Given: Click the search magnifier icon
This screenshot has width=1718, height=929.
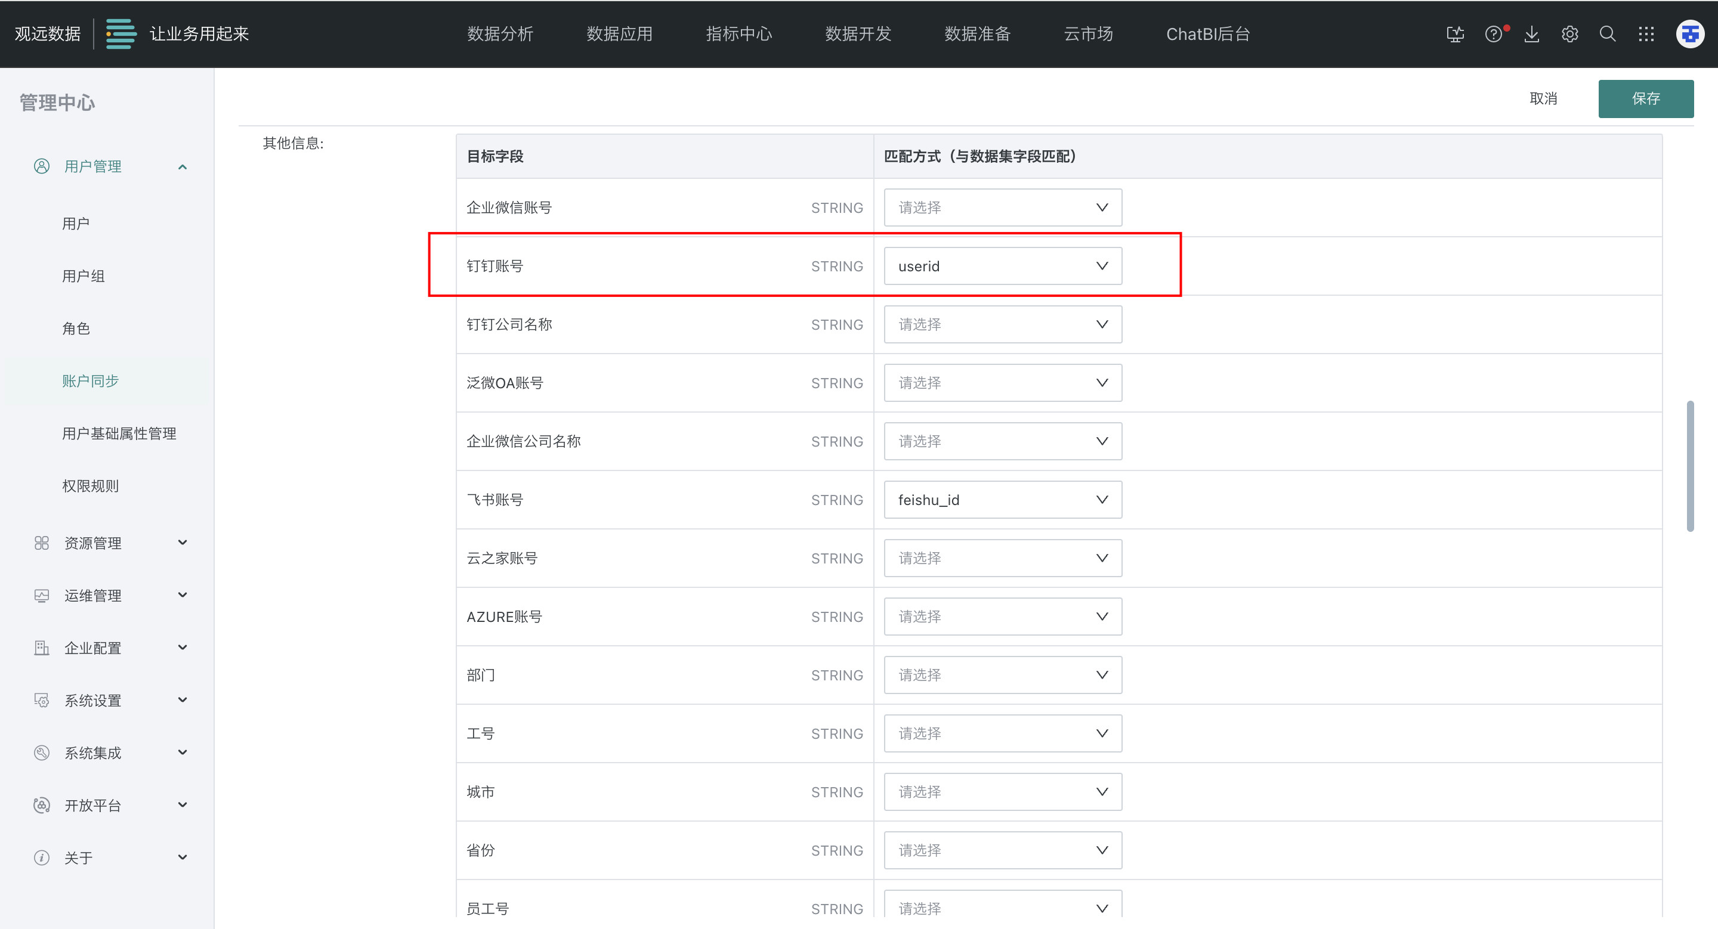Looking at the screenshot, I should pyautogui.click(x=1607, y=34).
